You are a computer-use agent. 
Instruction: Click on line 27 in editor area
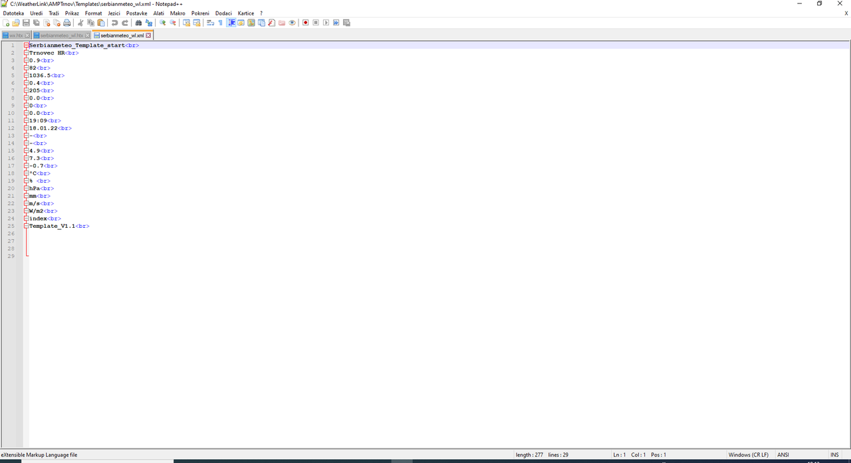pos(439,241)
